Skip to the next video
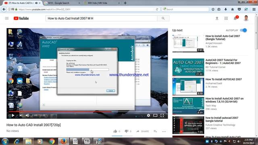The height and width of the screenshot is (145, 258). point(21,116)
